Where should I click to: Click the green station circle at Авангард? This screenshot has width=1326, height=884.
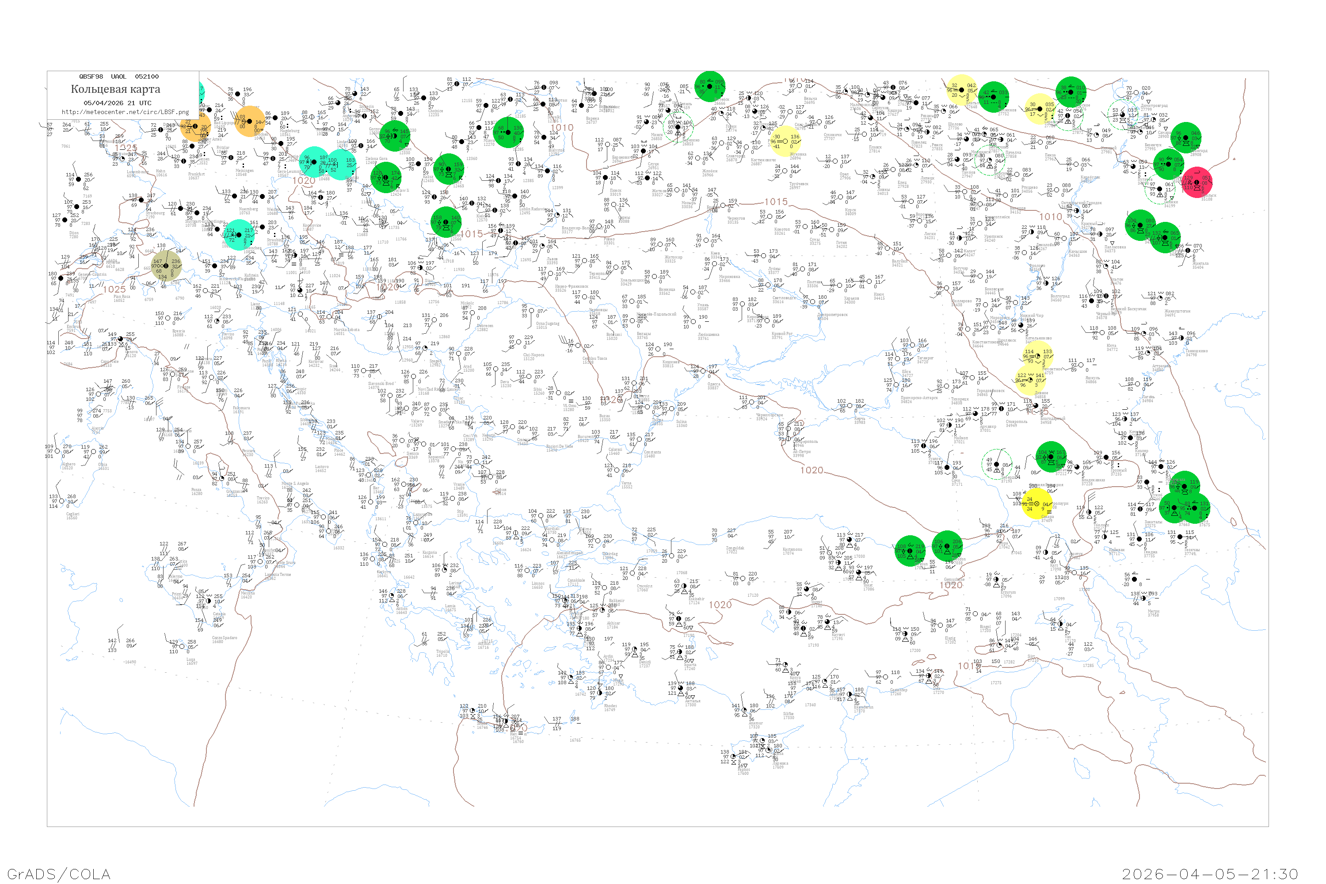click(x=1185, y=137)
